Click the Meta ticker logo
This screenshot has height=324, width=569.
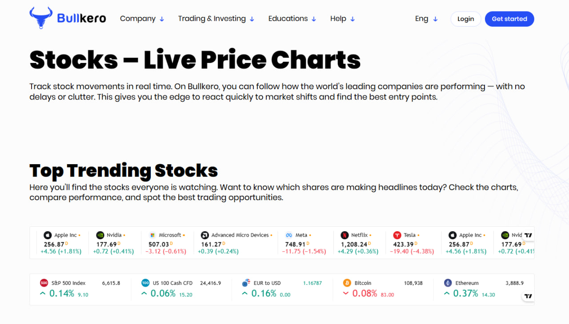click(289, 235)
